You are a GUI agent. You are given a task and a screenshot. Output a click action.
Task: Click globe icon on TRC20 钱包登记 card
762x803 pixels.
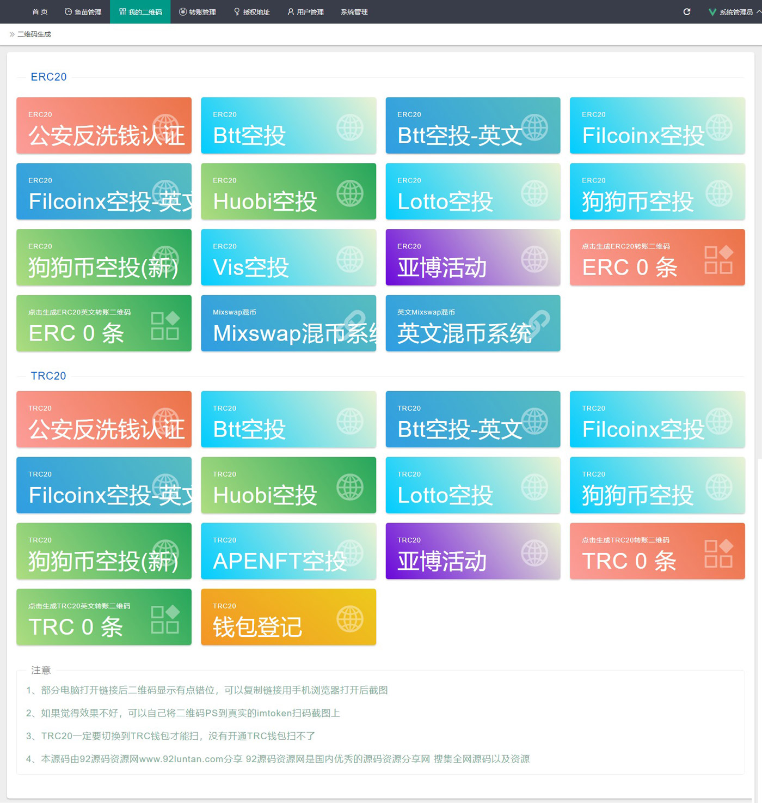(350, 619)
